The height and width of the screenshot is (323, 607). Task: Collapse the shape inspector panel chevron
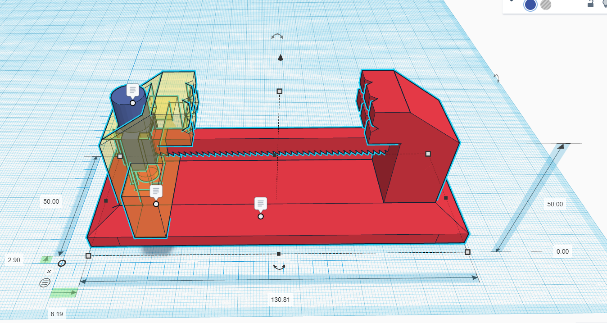point(512,1)
